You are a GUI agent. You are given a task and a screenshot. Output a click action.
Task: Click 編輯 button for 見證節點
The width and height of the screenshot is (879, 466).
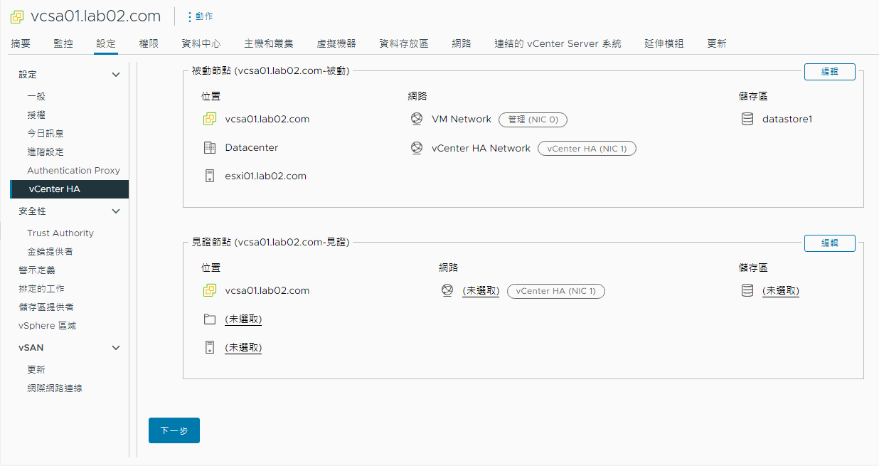point(830,243)
